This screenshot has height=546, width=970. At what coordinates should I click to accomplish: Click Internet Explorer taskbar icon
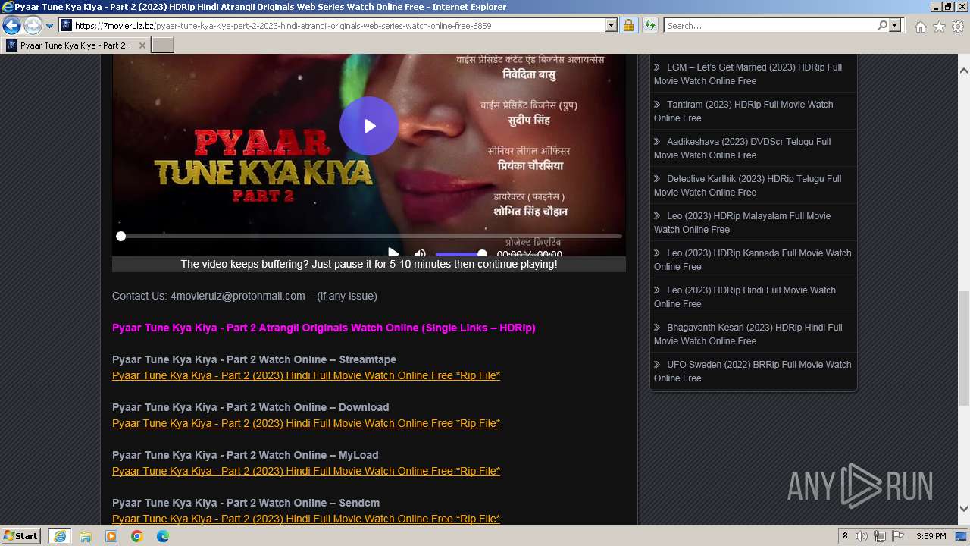point(59,536)
